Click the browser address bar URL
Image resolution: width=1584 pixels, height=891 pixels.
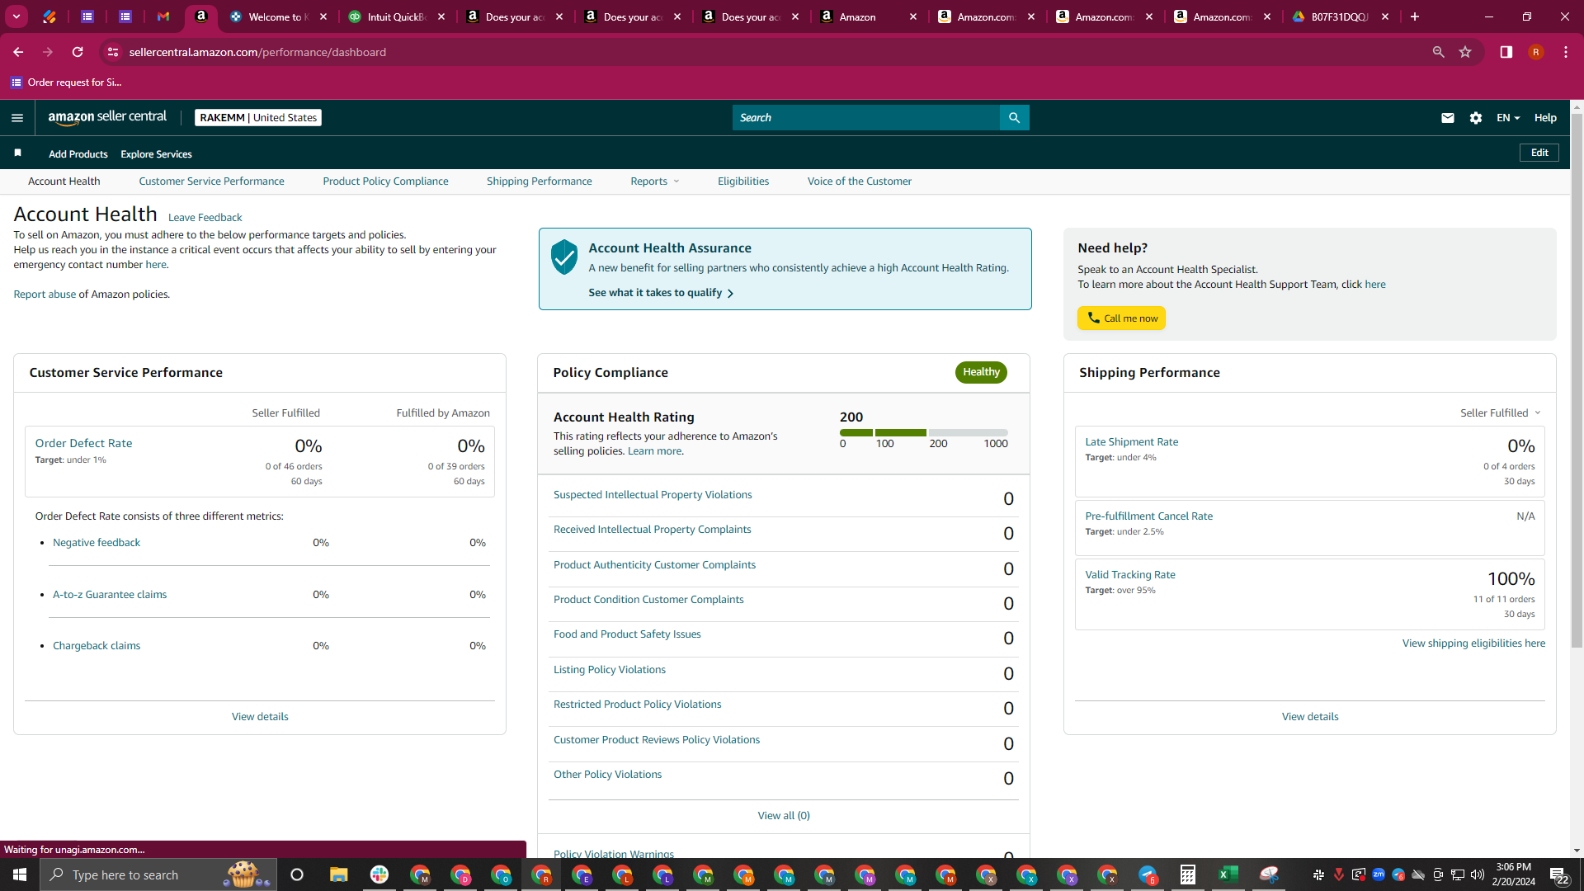[x=257, y=52]
